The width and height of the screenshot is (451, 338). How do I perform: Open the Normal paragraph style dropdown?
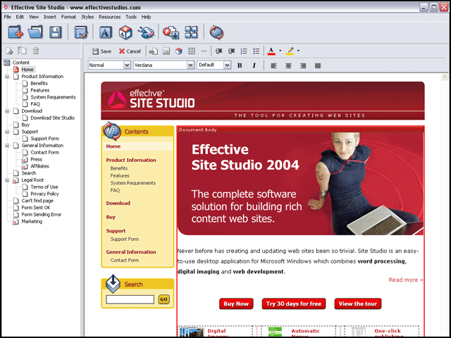[127, 65]
